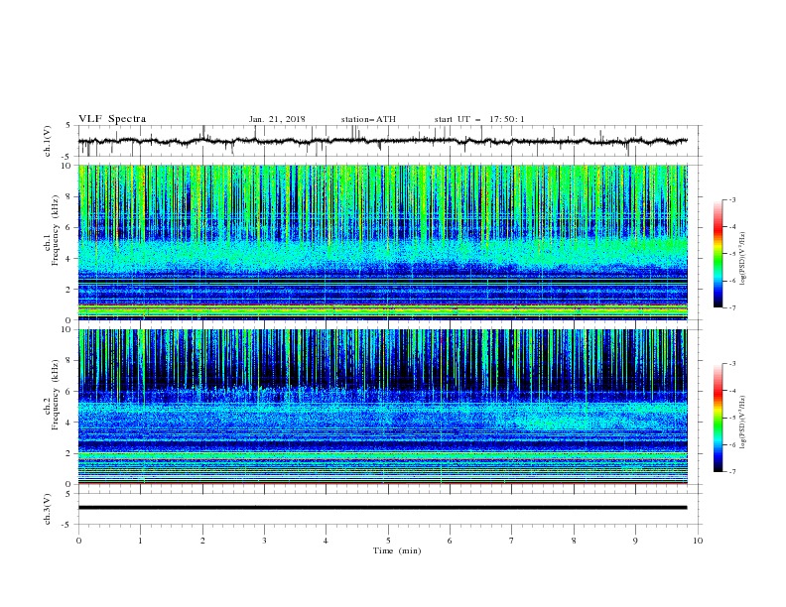
Task: Click time axis tick label "5"
Action: (x=388, y=541)
